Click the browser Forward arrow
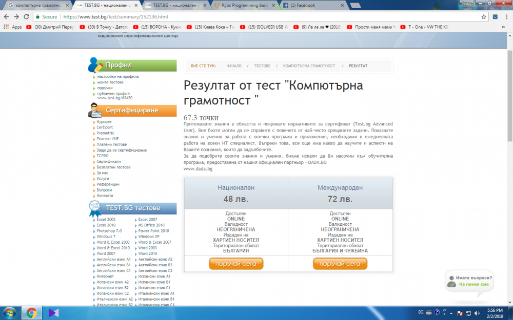Image resolution: width=513 pixels, height=320 pixels. 16,17
